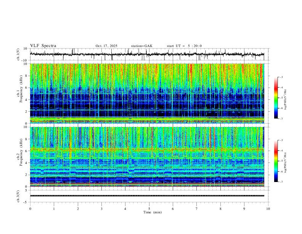Image resolution: width=302 pixels, height=234 pixels.
Task: Click the time axis tick label "1"
Action: 54,209
